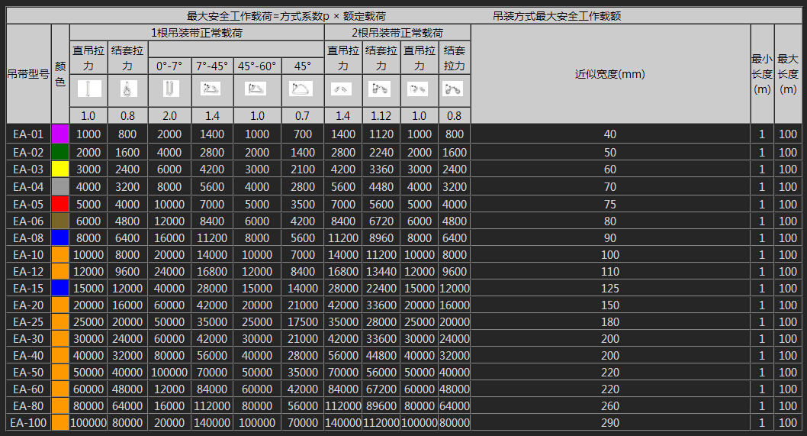The width and height of the screenshot is (807, 436).
Task: Click the EA-20 model cell
Action: tap(28, 305)
